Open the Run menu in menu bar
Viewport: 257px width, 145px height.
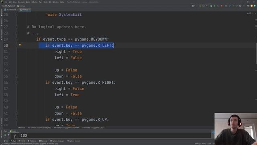[x=41, y=2]
